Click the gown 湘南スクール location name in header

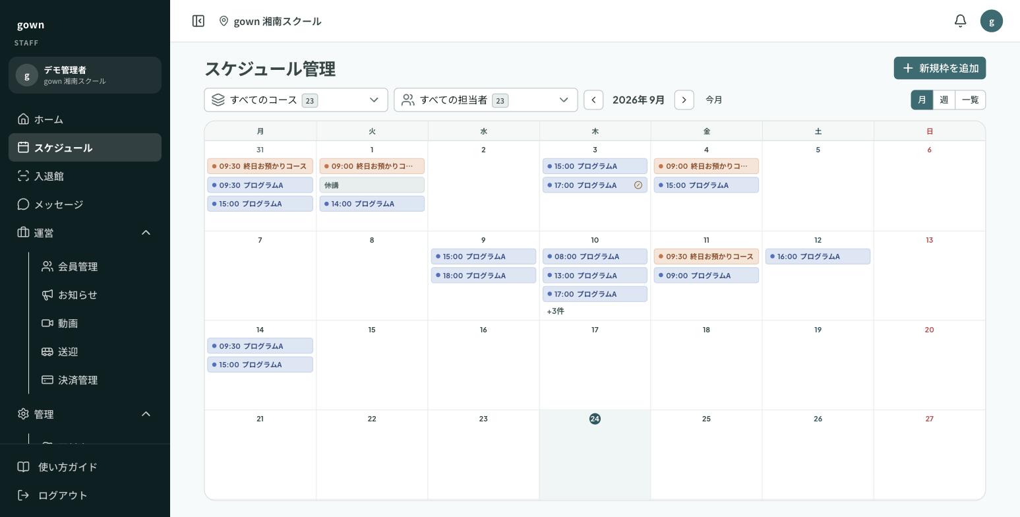278,21
